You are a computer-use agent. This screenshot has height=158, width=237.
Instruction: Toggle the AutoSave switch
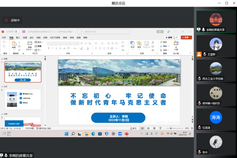[x=18, y=32]
